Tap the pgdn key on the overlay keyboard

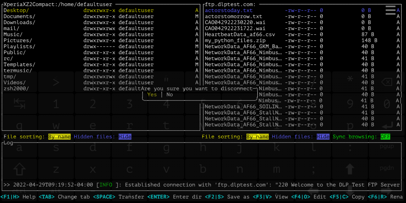click(x=387, y=168)
